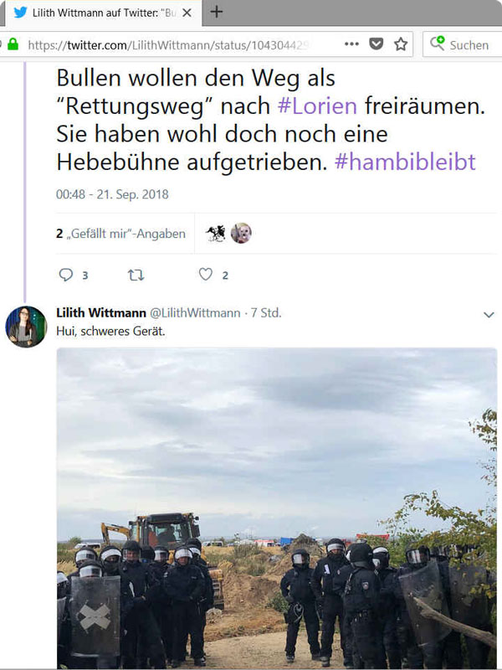Open the 2 „Gefällt mir"-Angaben list
The height and width of the screenshot is (670, 502).
pyautogui.click(x=120, y=234)
